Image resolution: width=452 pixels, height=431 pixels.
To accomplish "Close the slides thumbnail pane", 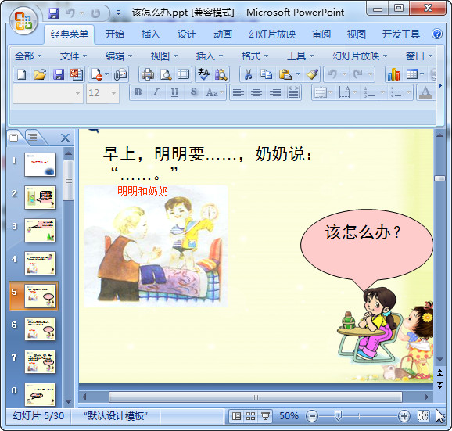I will pos(66,138).
